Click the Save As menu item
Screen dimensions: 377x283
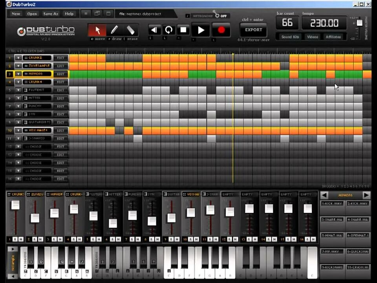click(x=51, y=14)
